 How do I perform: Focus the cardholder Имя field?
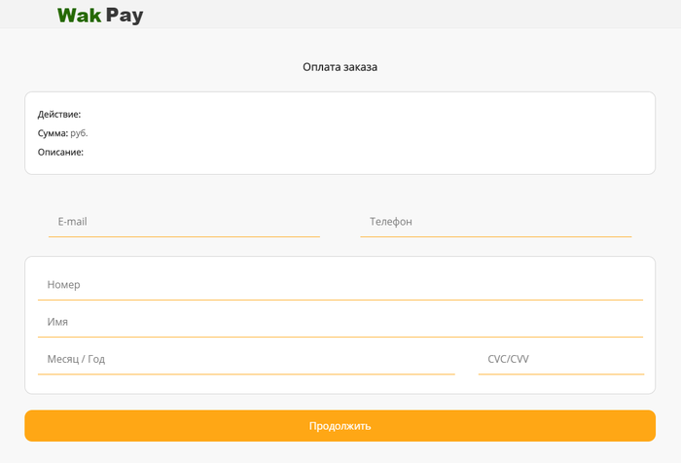(340, 322)
